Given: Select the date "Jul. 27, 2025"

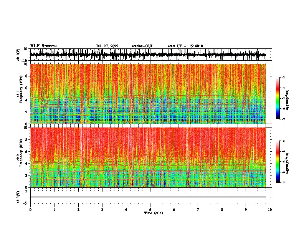Looking at the screenshot, I should point(107,46).
